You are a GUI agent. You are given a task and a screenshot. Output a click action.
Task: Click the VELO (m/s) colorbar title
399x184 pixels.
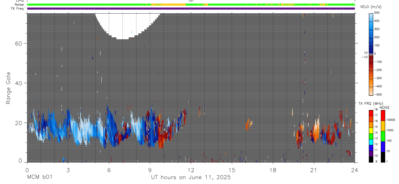point(371,7)
